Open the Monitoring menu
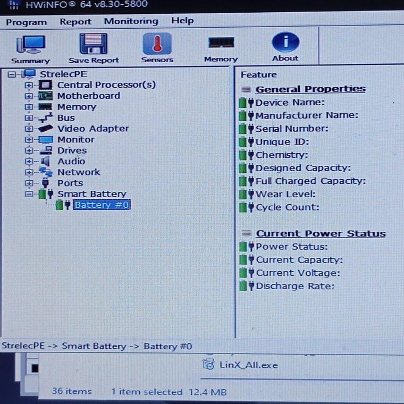The height and width of the screenshot is (404, 404). tap(131, 21)
